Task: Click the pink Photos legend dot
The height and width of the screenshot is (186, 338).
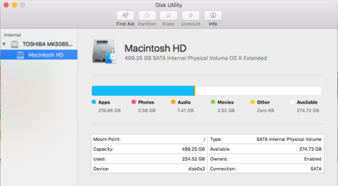Action: point(134,102)
